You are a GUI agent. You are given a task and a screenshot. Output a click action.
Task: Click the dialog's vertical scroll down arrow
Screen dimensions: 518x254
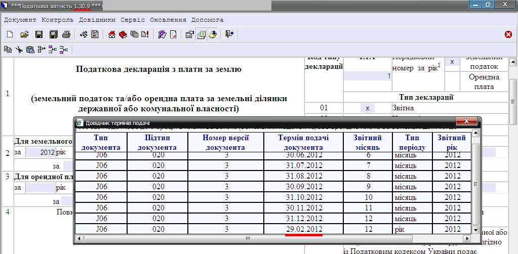[475, 230]
